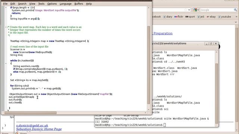
Task: Open the facebook bookmark in browser
Action: pos(156,17)
